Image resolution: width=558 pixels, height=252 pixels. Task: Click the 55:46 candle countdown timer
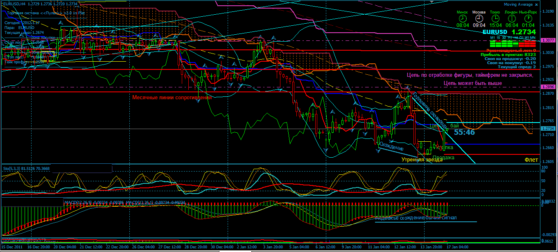(464, 132)
